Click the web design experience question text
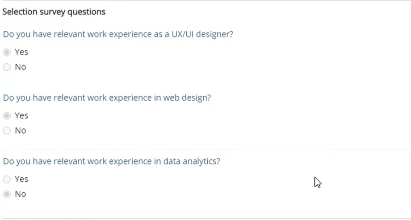The height and width of the screenshot is (220, 411). tap(107, 98)
